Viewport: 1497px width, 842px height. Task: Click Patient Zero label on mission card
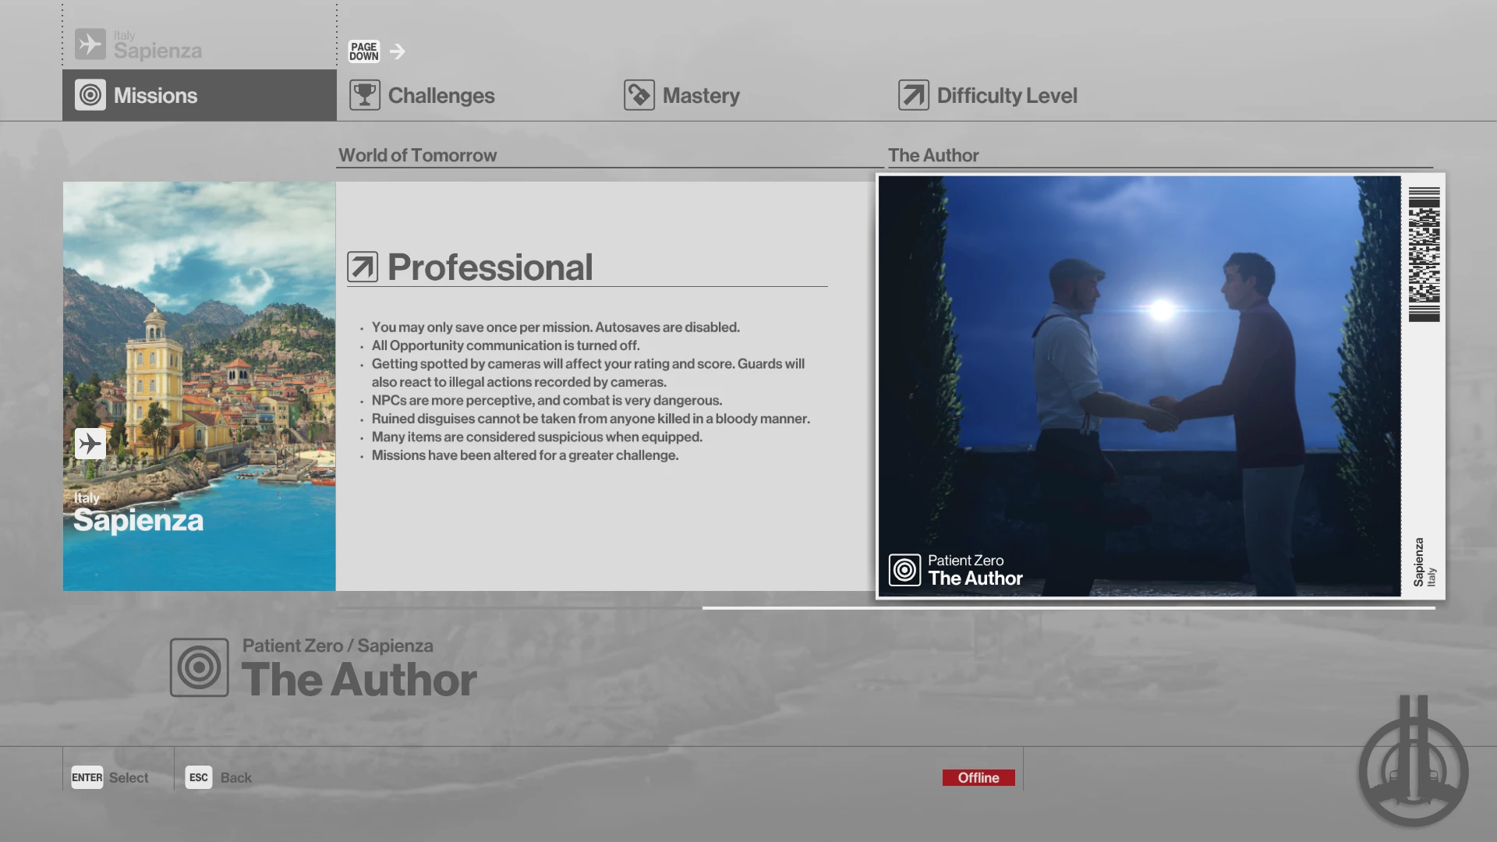click(965, 561)
